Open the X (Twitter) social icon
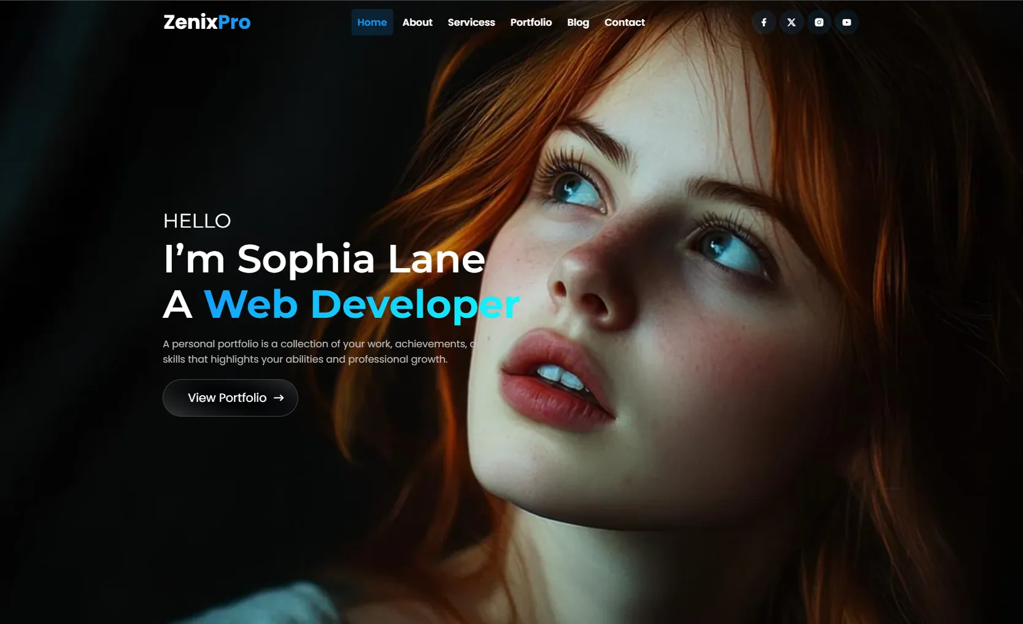This screenshot has height=624, width=1023. [792, 23]
